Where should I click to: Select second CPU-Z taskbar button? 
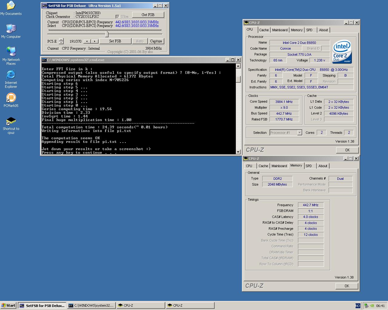click(190, 305)
